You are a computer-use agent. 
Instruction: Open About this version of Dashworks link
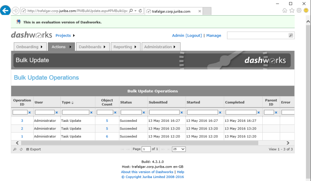[147, 172]
